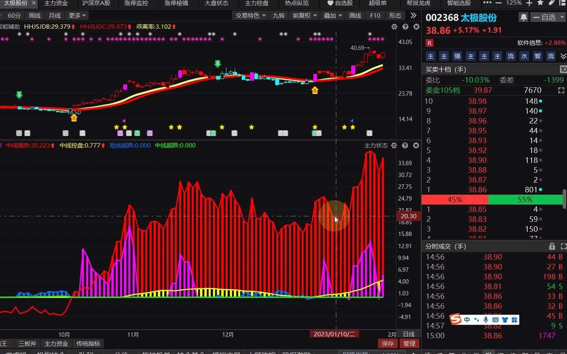Click the 智 tag icon
The width and height of the screenshot is (567, 354).
point(537,56)
